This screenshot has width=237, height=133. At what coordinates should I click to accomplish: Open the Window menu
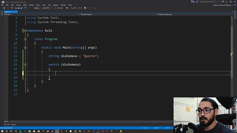(x=63, y=5)
